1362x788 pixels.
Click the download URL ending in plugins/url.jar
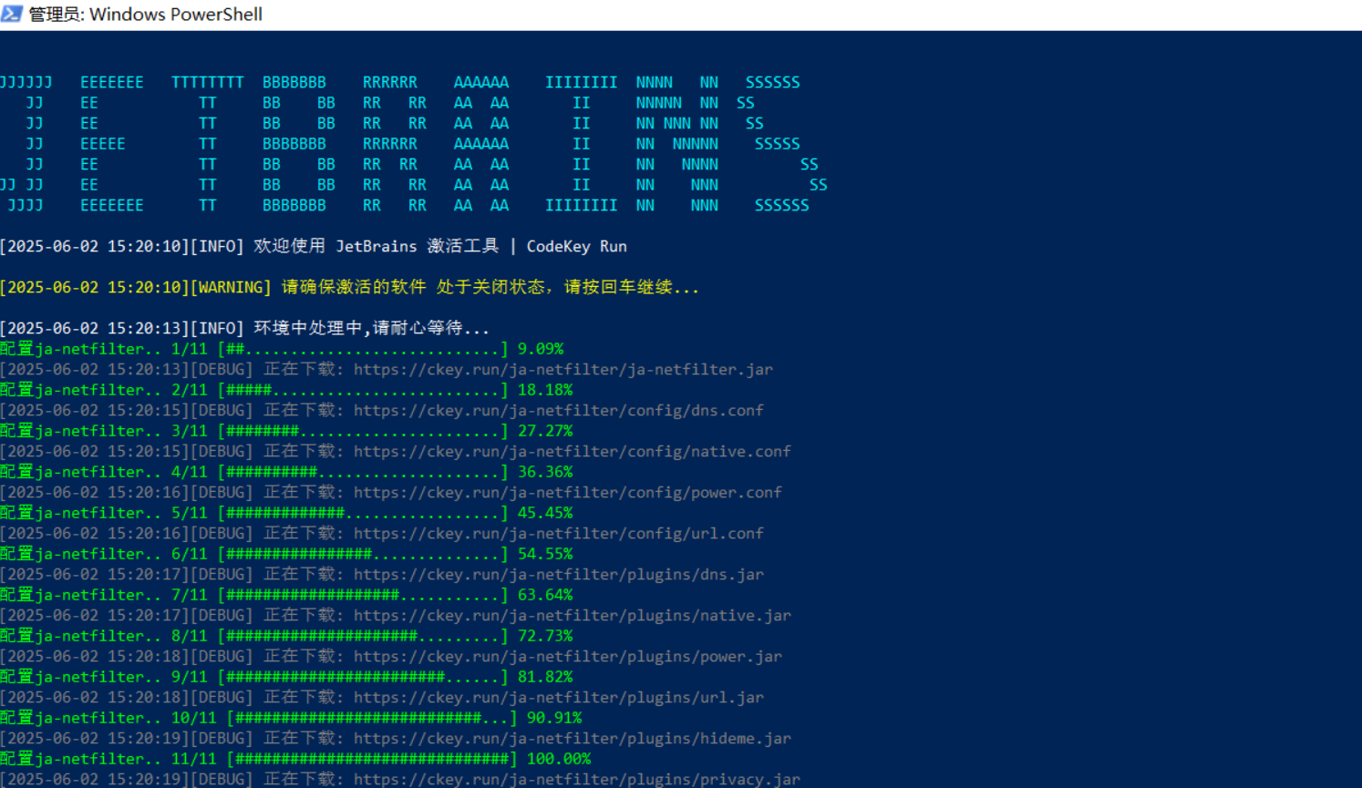[x=559, y=698]
